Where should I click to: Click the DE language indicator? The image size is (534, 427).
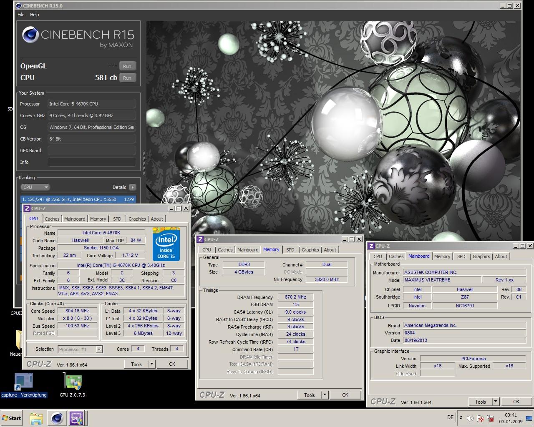(x=450, y=417)
